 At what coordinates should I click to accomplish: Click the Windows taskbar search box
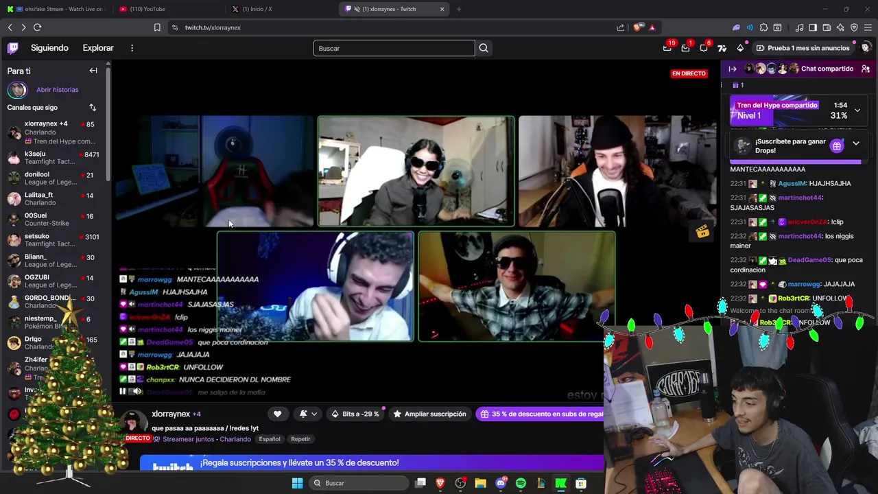(358, 483)
